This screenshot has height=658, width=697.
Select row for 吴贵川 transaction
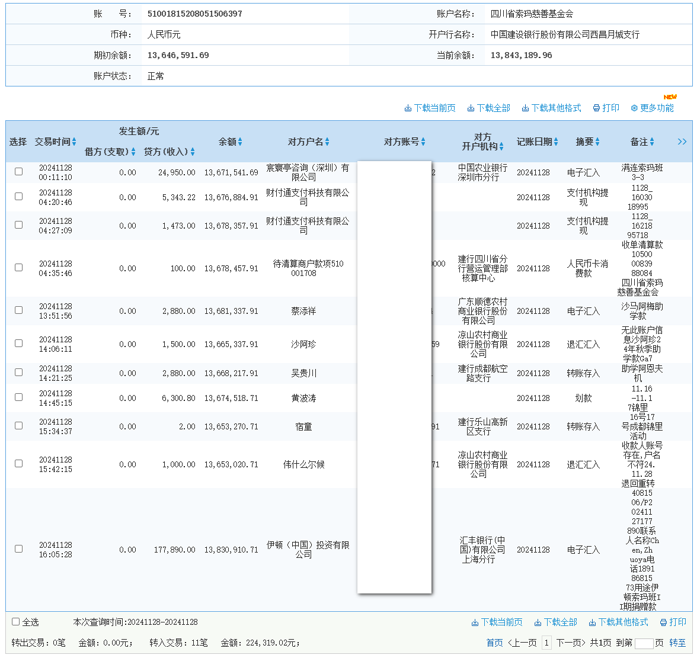(19, 373)
